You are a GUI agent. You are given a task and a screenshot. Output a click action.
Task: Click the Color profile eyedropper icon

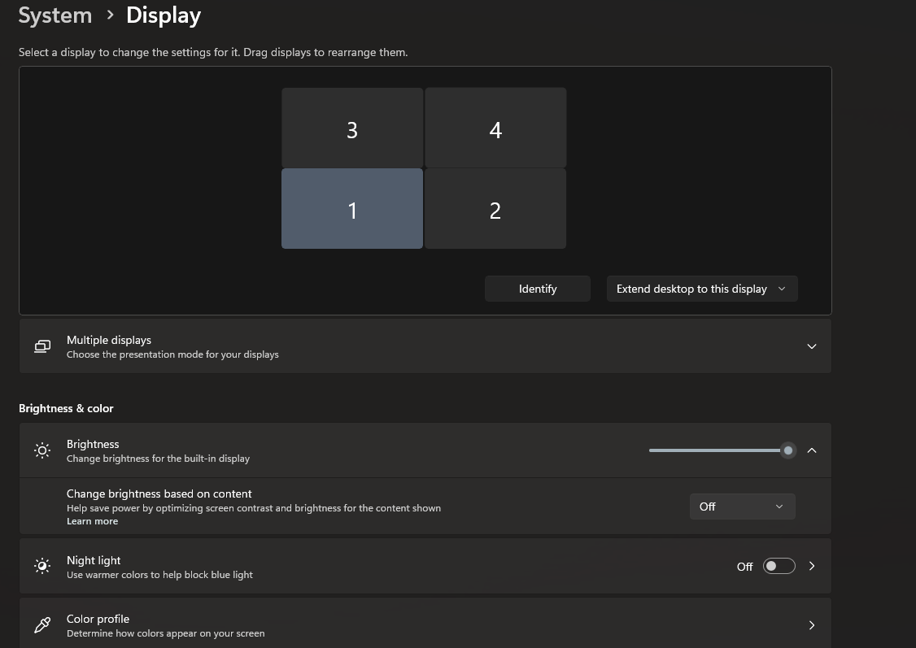tap(42, 625)
